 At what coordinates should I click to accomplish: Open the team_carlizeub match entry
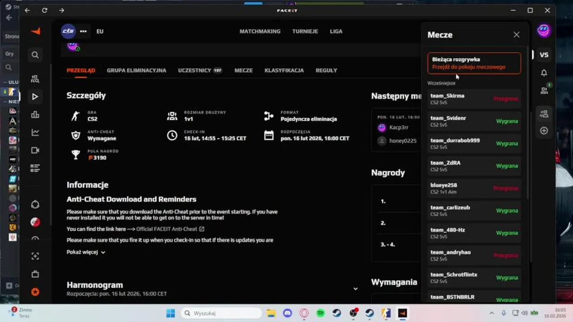point(474,211)
